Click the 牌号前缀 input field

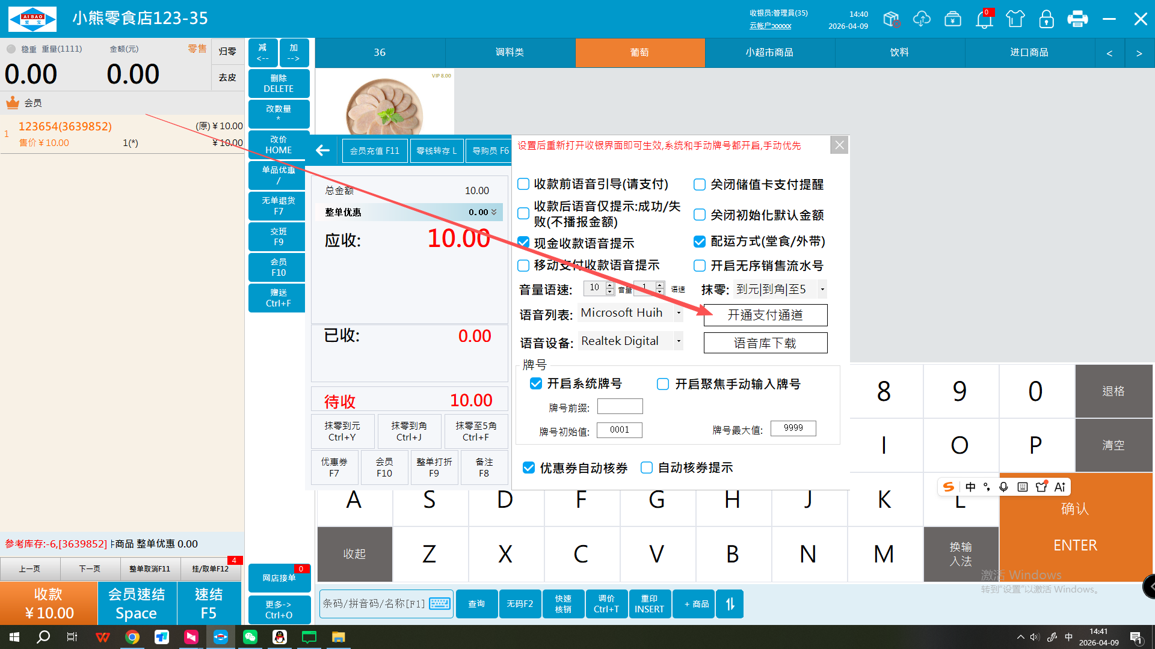pyautogui.click(x=620, y=407)
